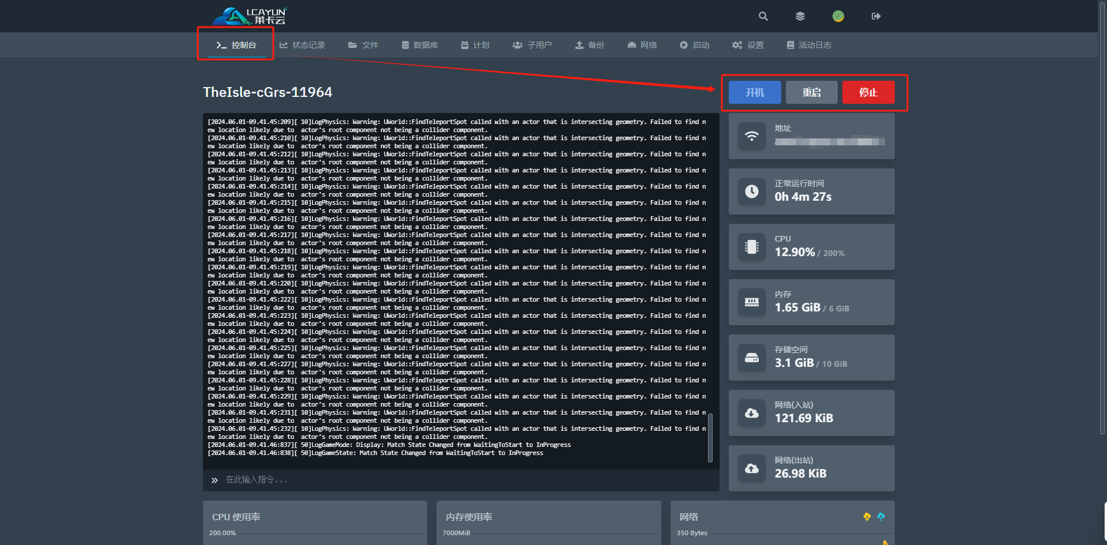The width and height of the screenshot is (1107, 545).
Task: Click the memory value 1.65 GiB
Action: 797,307
